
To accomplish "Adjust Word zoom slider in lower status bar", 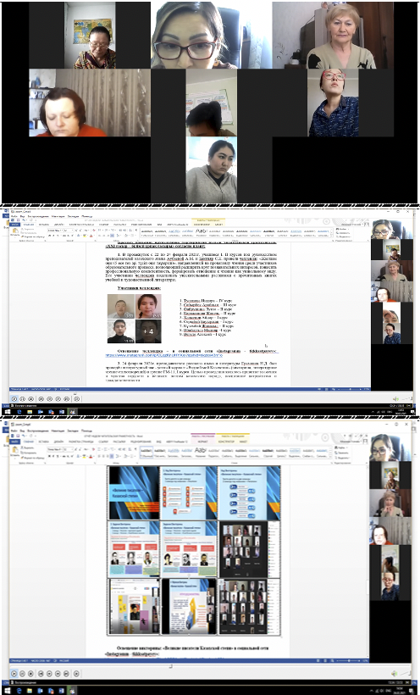I will point(349,660).
